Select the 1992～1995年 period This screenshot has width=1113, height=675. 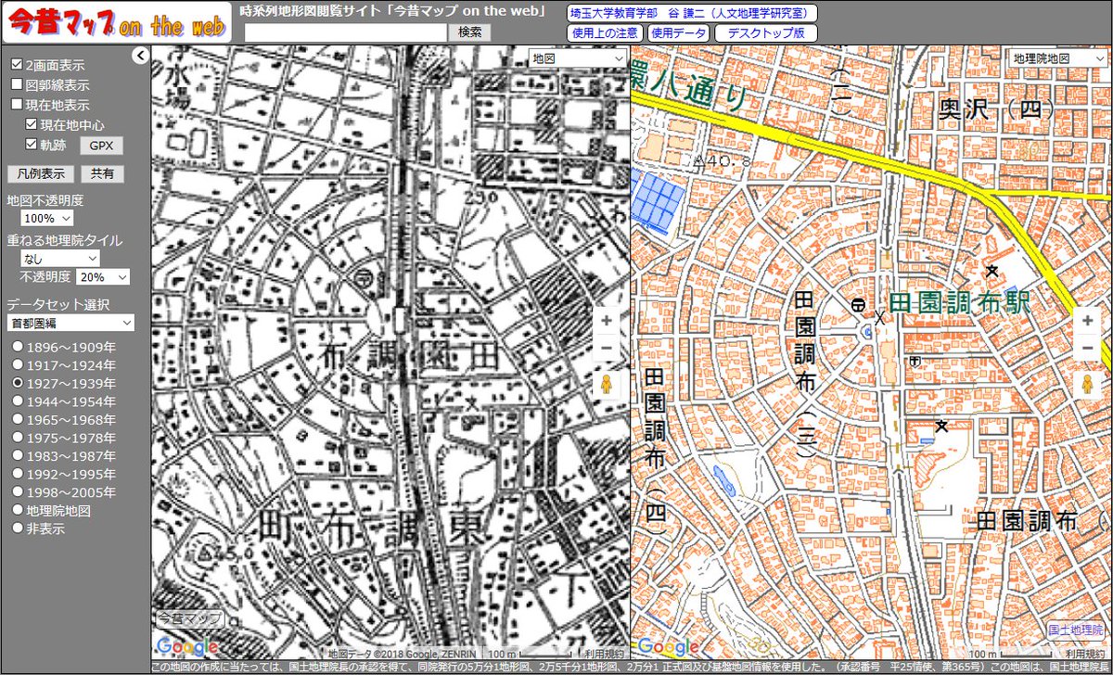[17, 473]
